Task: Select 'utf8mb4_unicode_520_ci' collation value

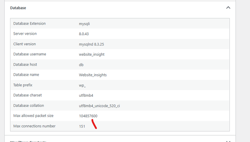Action: pos(99,106)
